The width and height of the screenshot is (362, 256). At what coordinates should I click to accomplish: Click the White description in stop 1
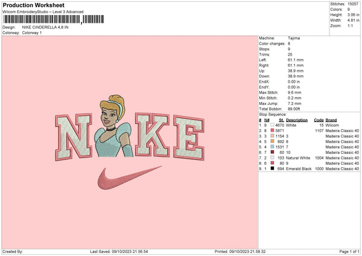(x=291, y=125)
